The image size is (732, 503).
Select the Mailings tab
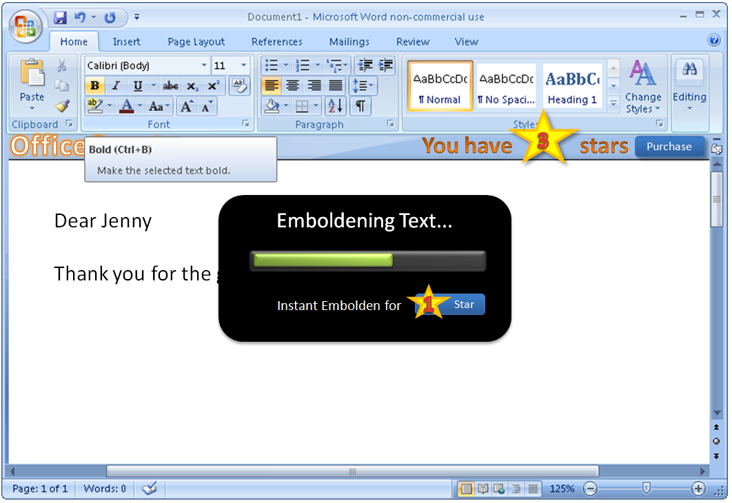click(349, 42)
